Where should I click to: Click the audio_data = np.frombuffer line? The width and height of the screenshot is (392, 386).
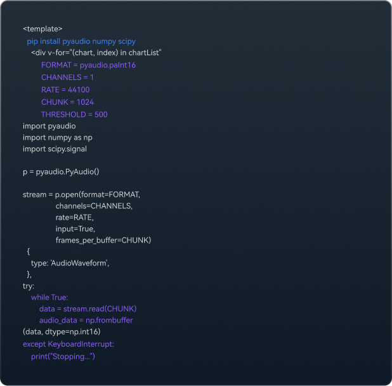(86, 321)
